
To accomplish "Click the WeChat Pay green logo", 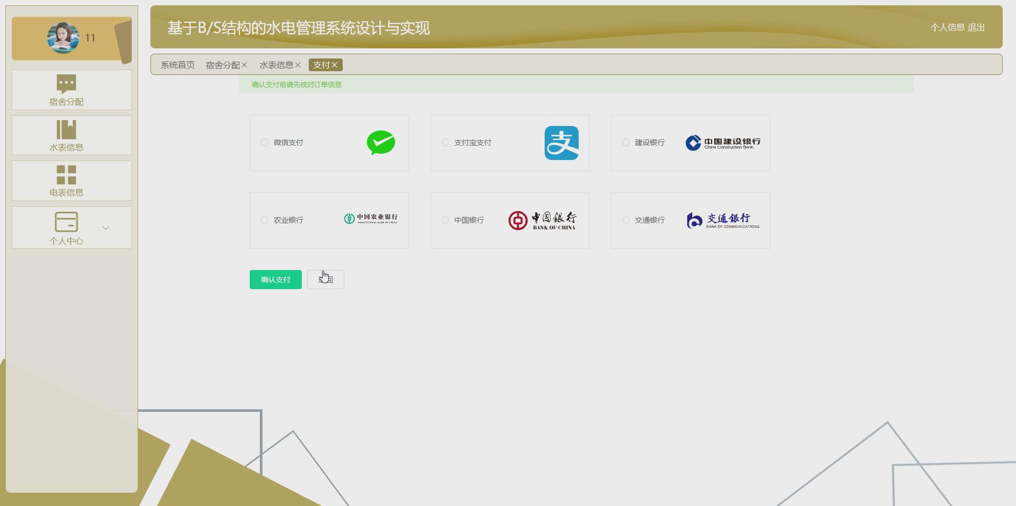I will [381, 142].
